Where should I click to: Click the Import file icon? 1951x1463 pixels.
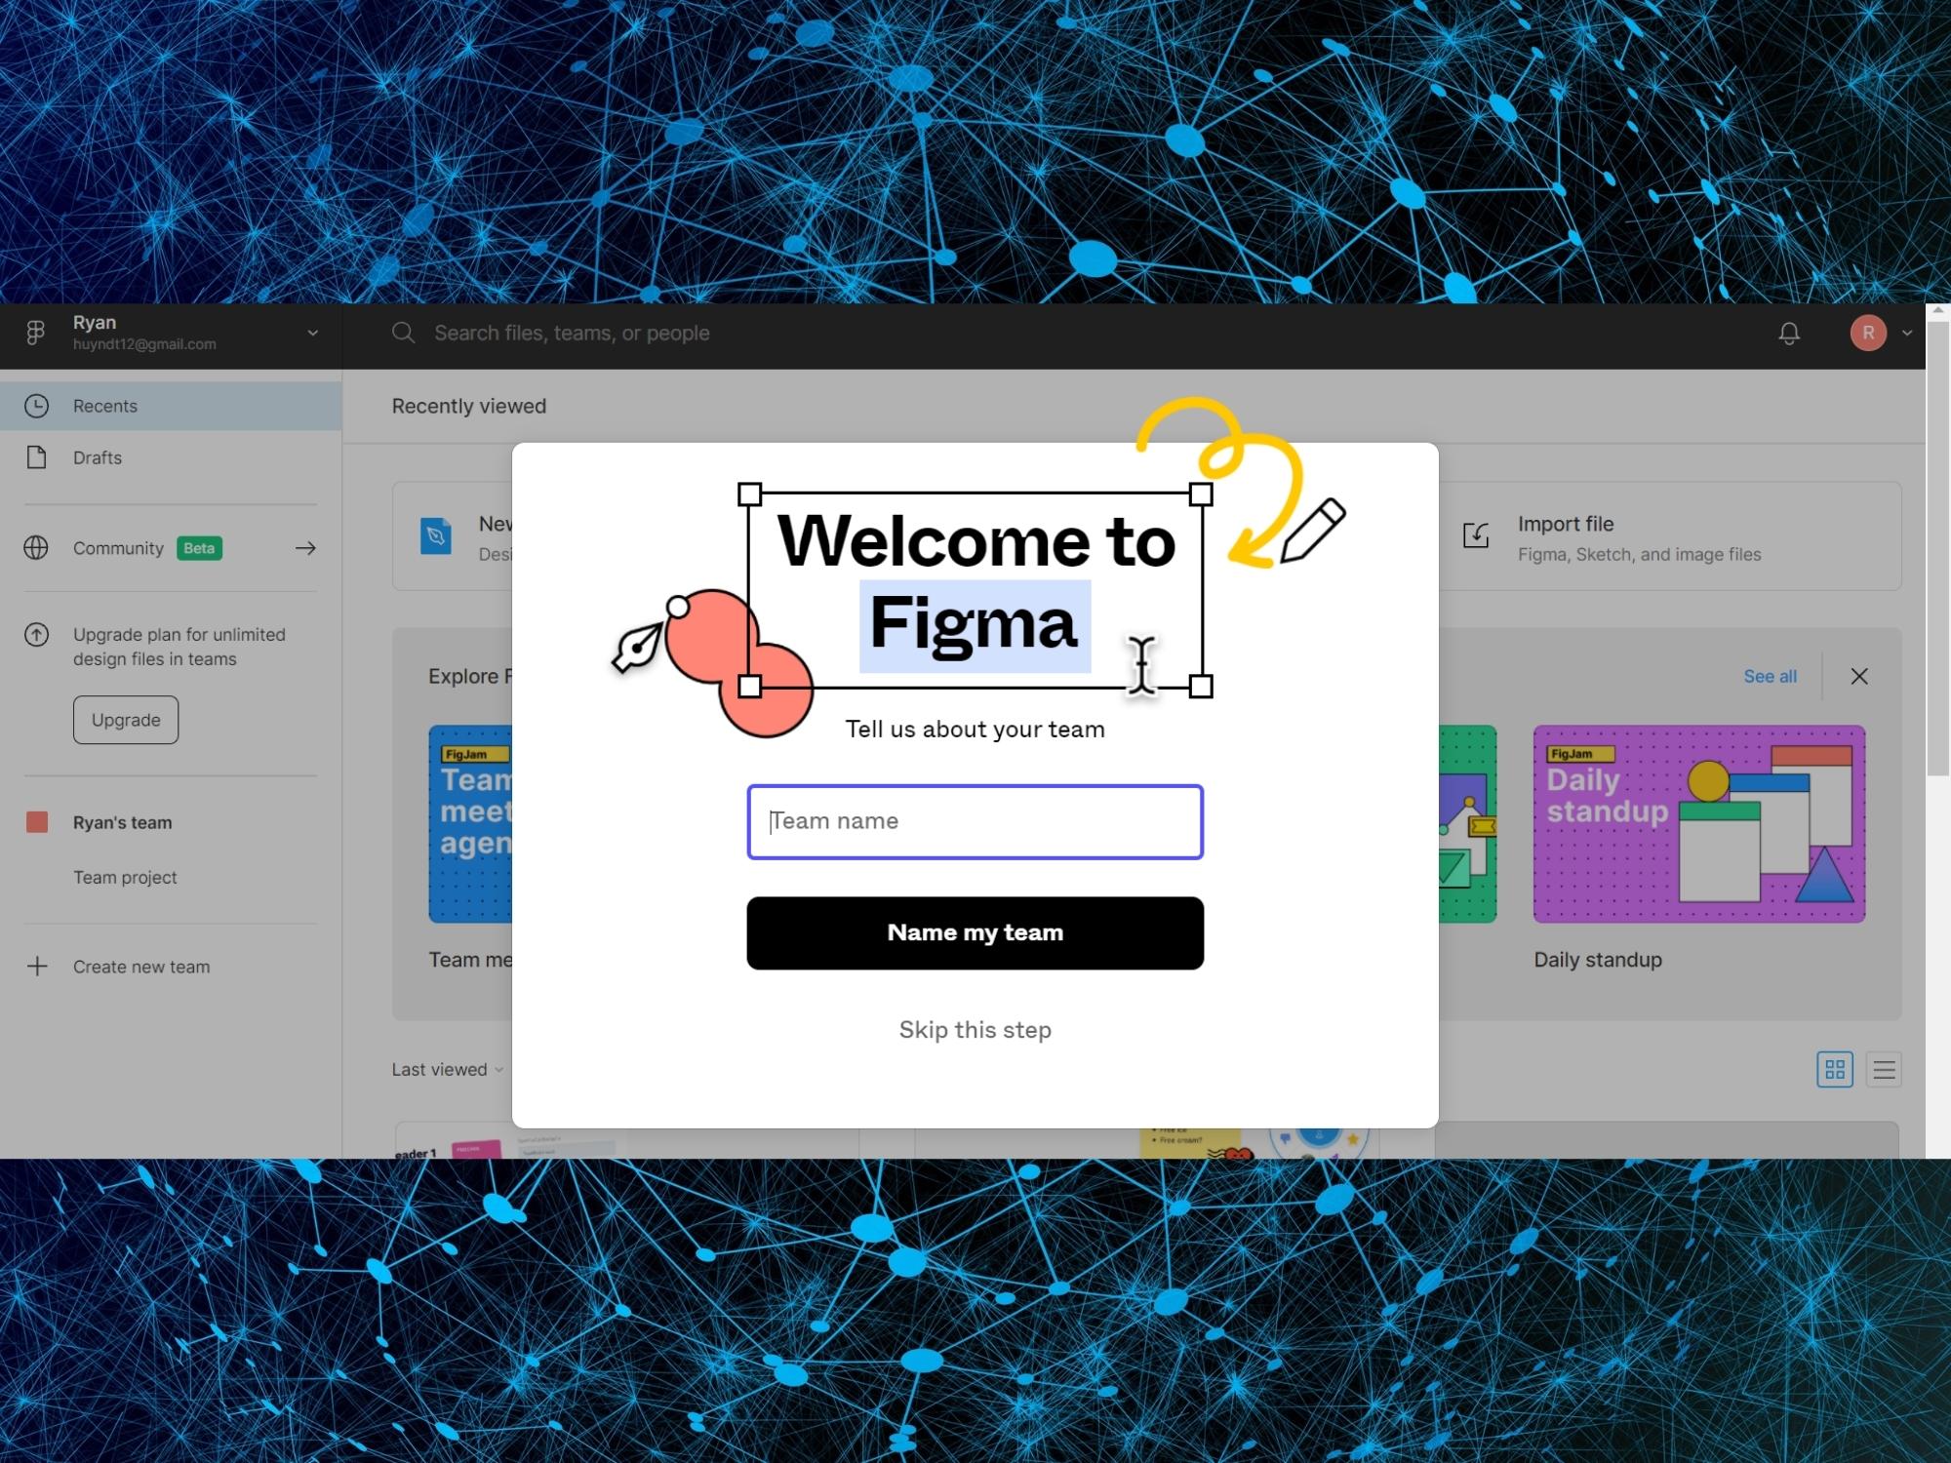pyautogui.click(x=1476, y=535)
